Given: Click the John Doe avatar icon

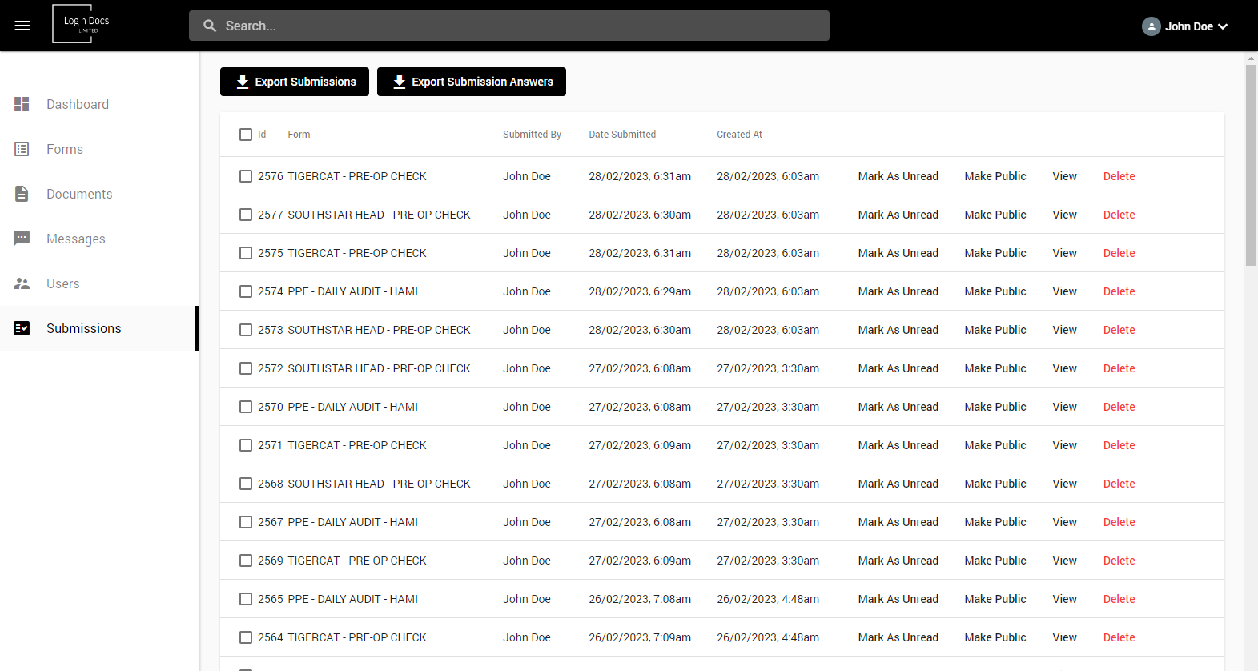Looking at the screenshot, I should 1151,26.
